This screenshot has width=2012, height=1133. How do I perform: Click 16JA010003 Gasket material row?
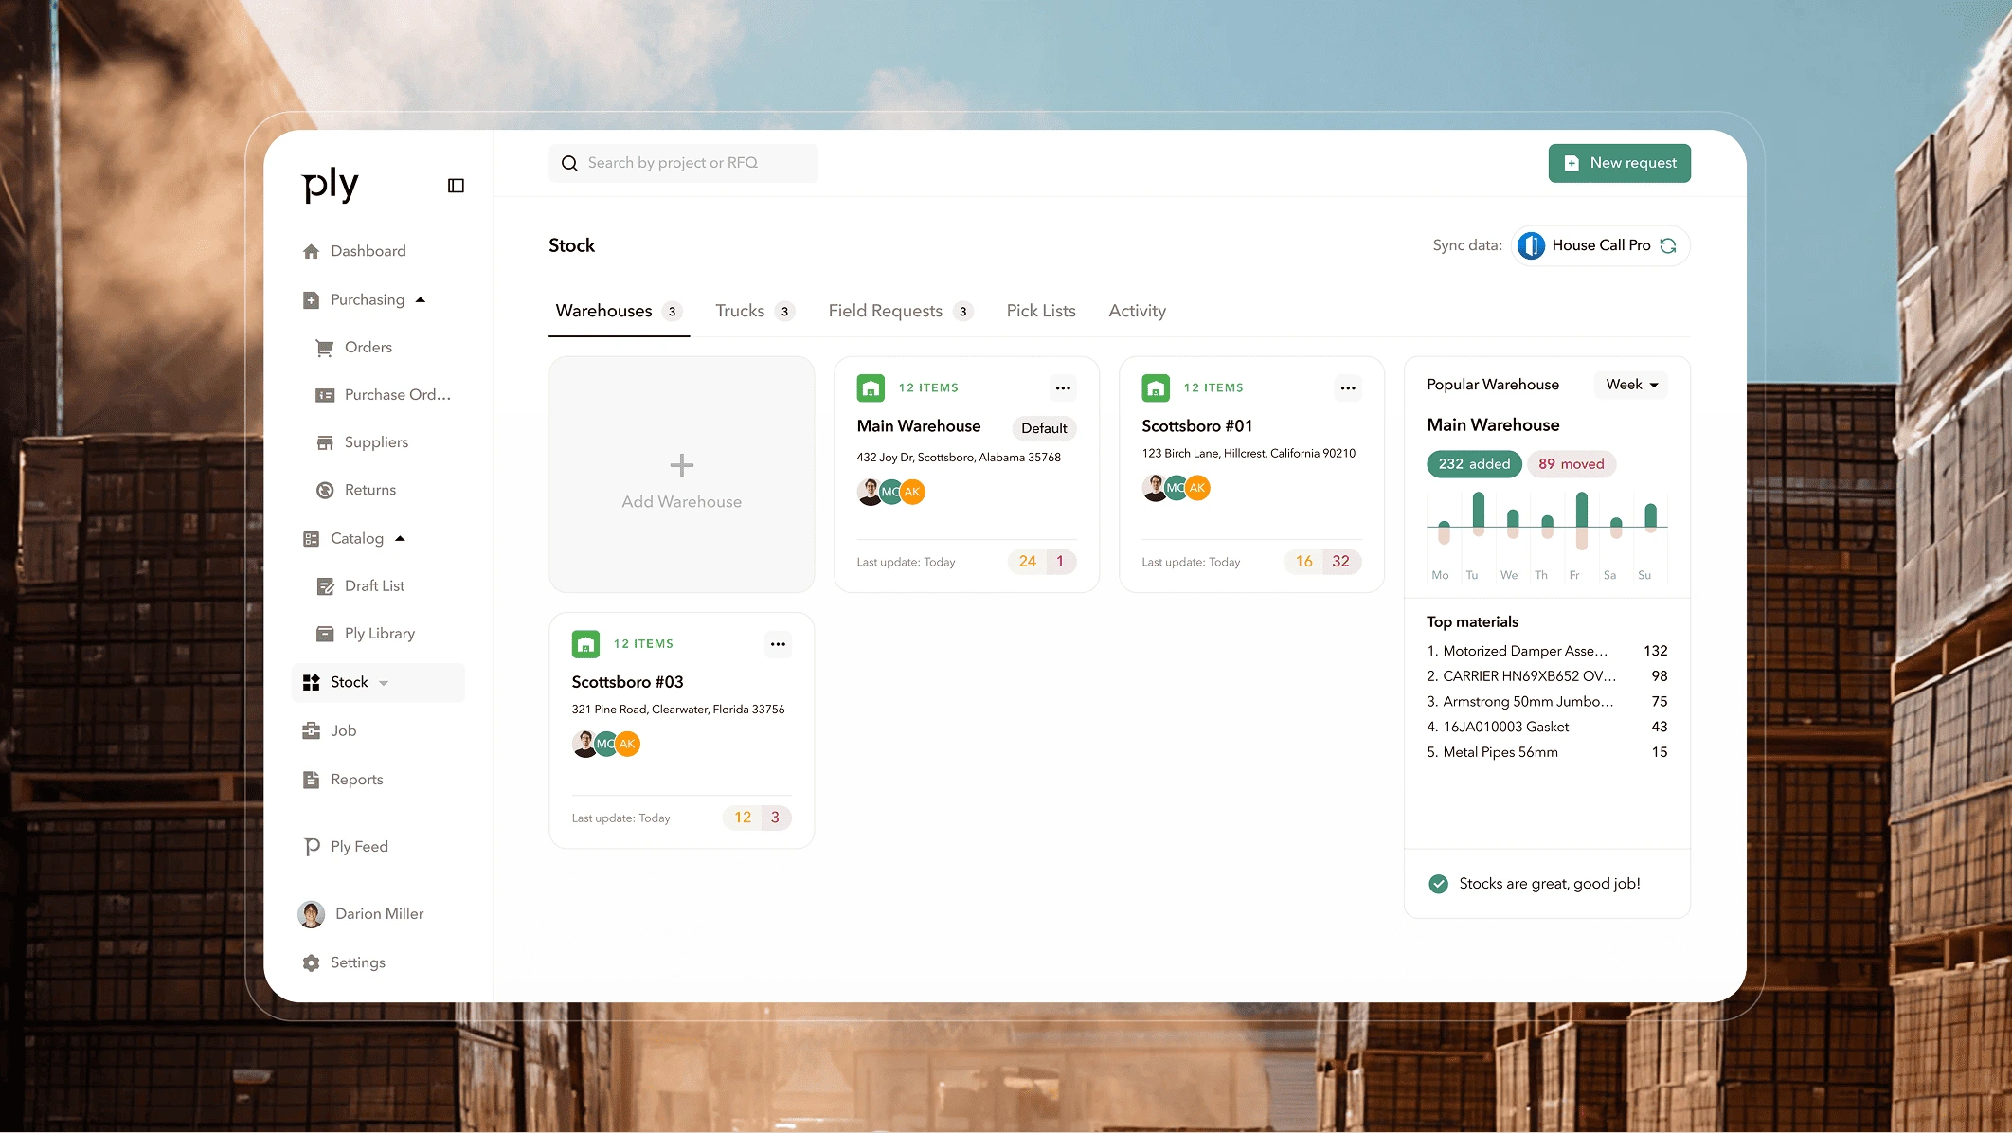pos(1547,727)
